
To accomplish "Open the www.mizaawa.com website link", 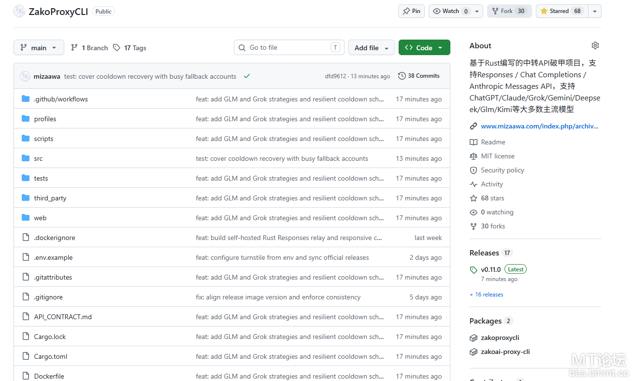I will click(540, 127).
